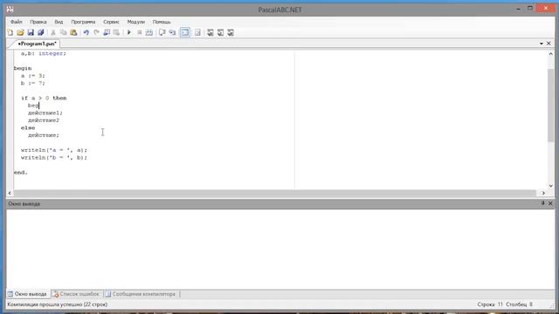
Task: Paste from clipboard via toolbar icon
Action: coord(73,33)
